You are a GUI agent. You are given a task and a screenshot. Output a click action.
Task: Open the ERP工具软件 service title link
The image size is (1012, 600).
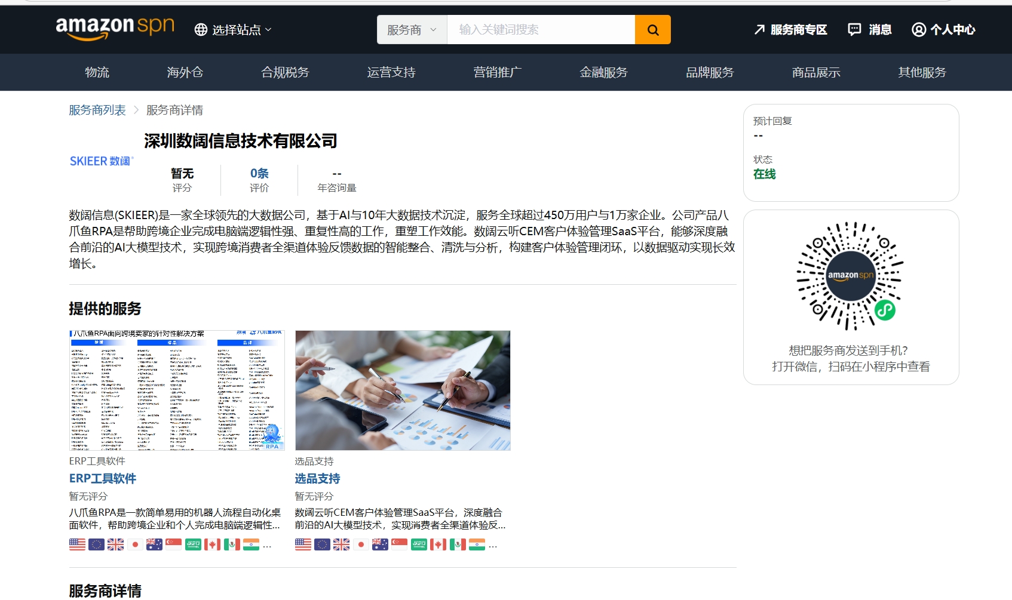tap(103, 479)
